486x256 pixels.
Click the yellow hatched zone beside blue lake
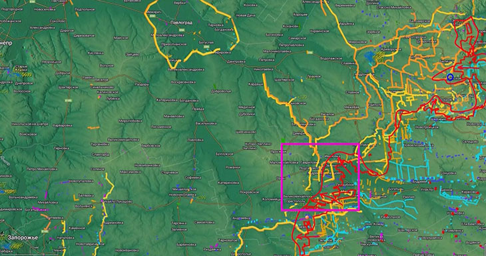coord(379,56)
